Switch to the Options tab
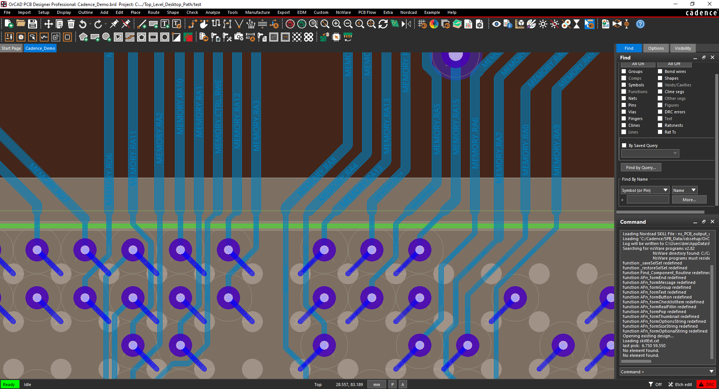Screen dimensions: 719x389 pyautogui.click(x=656, y=48)
